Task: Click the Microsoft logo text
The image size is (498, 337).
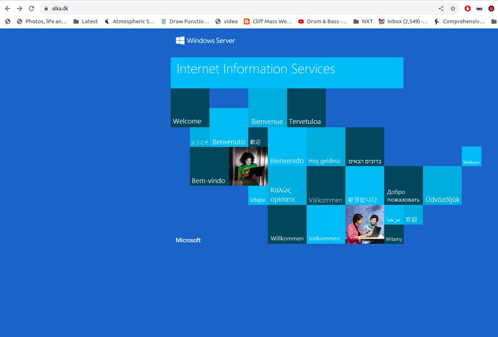Action: click(x=188, y=240)
